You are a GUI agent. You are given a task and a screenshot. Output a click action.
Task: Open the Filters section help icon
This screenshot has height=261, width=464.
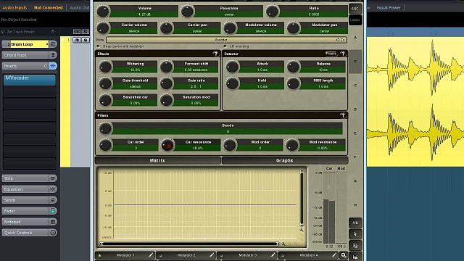(x=343, y=115)
